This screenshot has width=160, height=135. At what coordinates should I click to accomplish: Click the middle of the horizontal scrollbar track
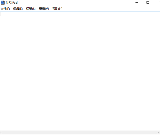tap(80, 133)
